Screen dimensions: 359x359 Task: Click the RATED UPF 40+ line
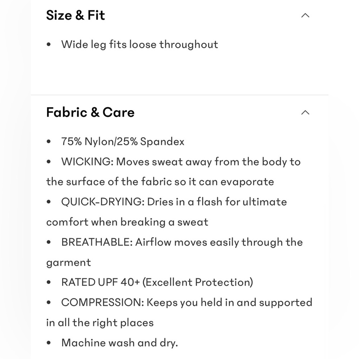(x=157, y=282)
